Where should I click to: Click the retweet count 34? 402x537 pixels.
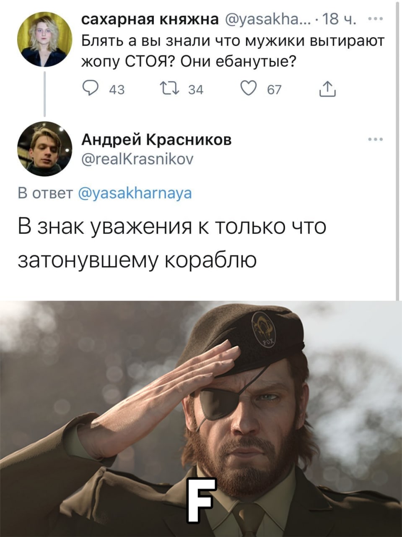coord(196,90)
